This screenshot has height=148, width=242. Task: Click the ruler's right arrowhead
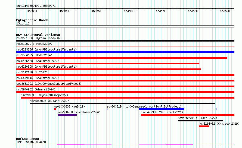pos(234,9)
